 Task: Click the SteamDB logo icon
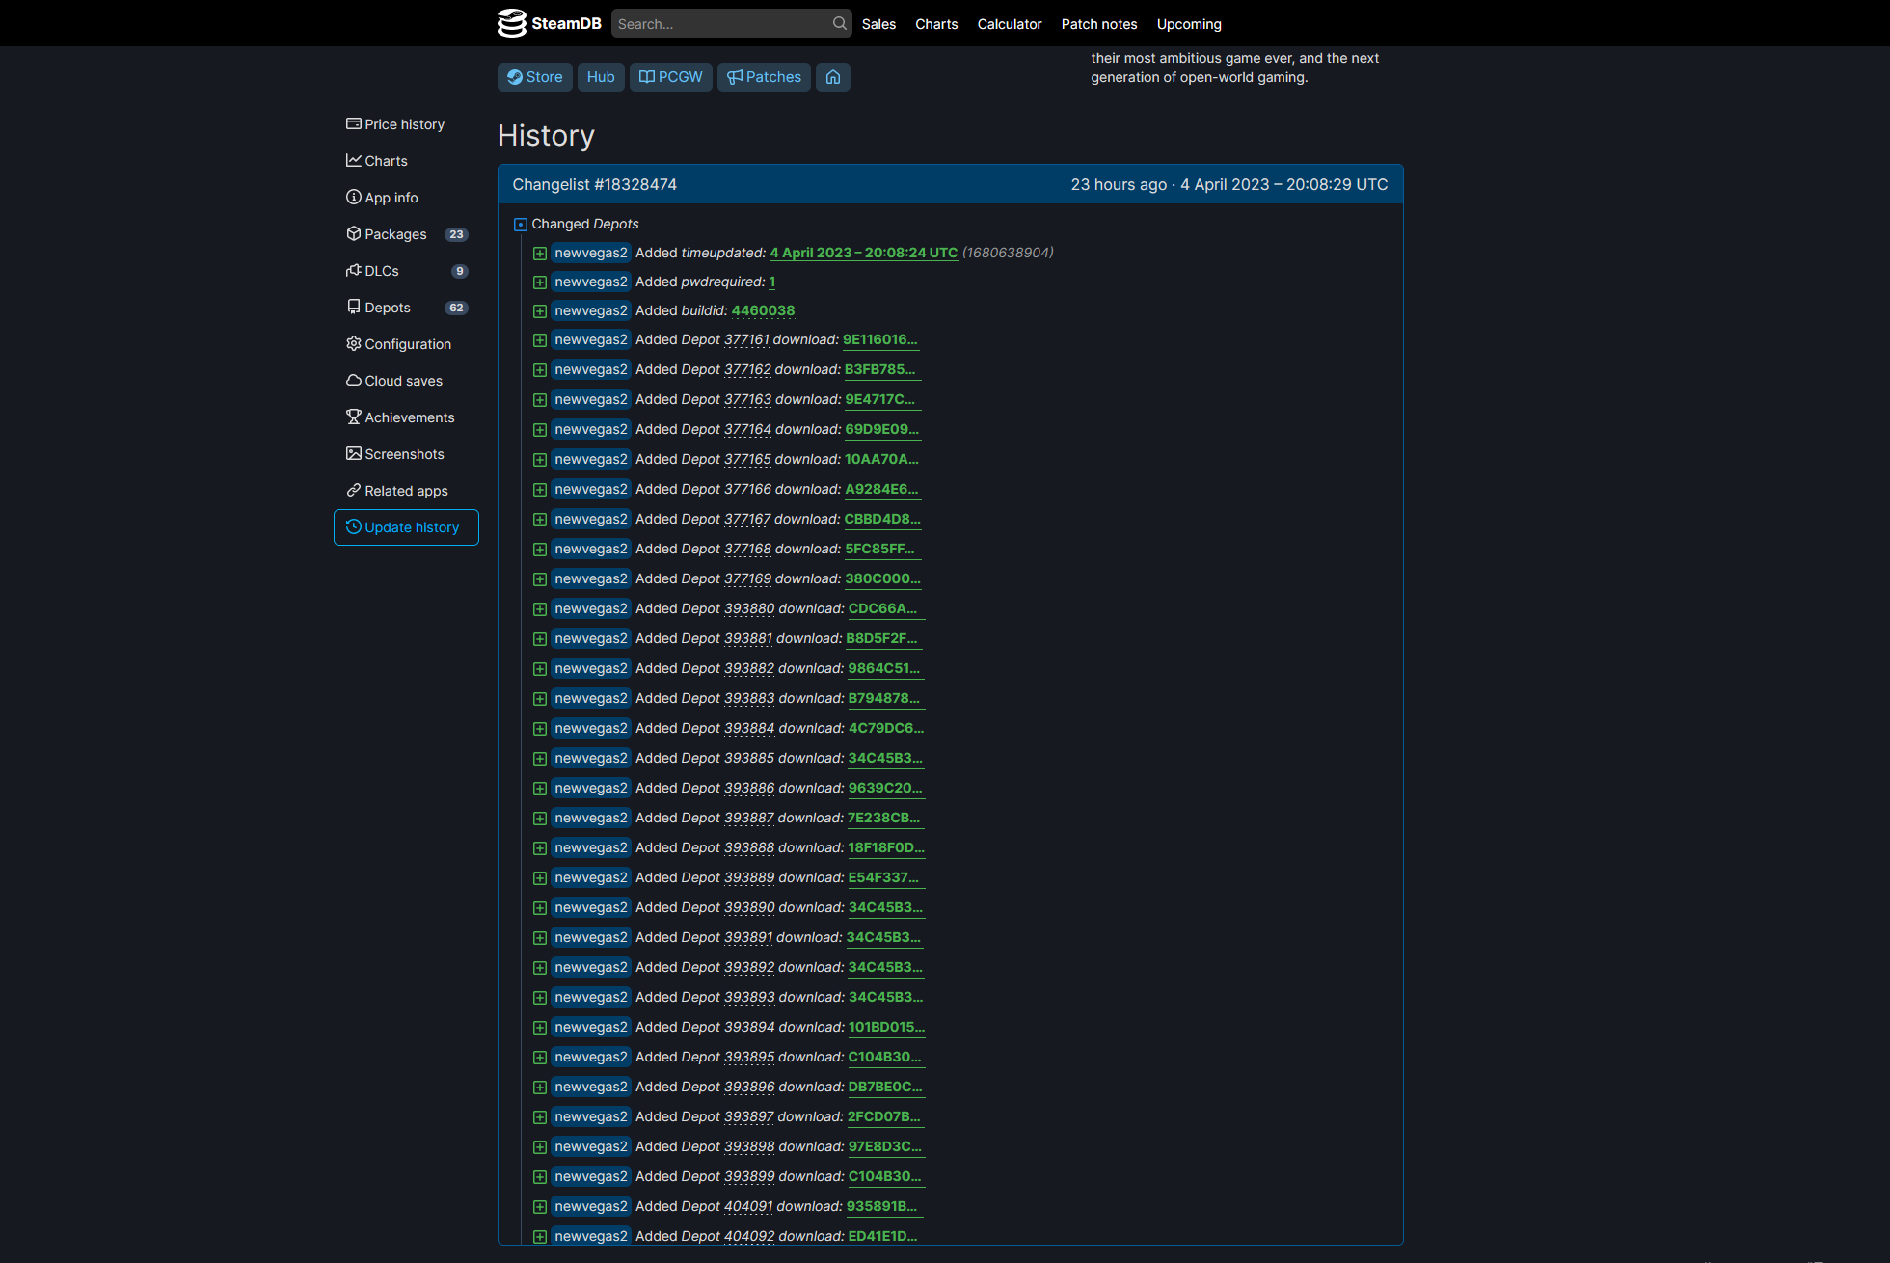(x=511, y=23)
